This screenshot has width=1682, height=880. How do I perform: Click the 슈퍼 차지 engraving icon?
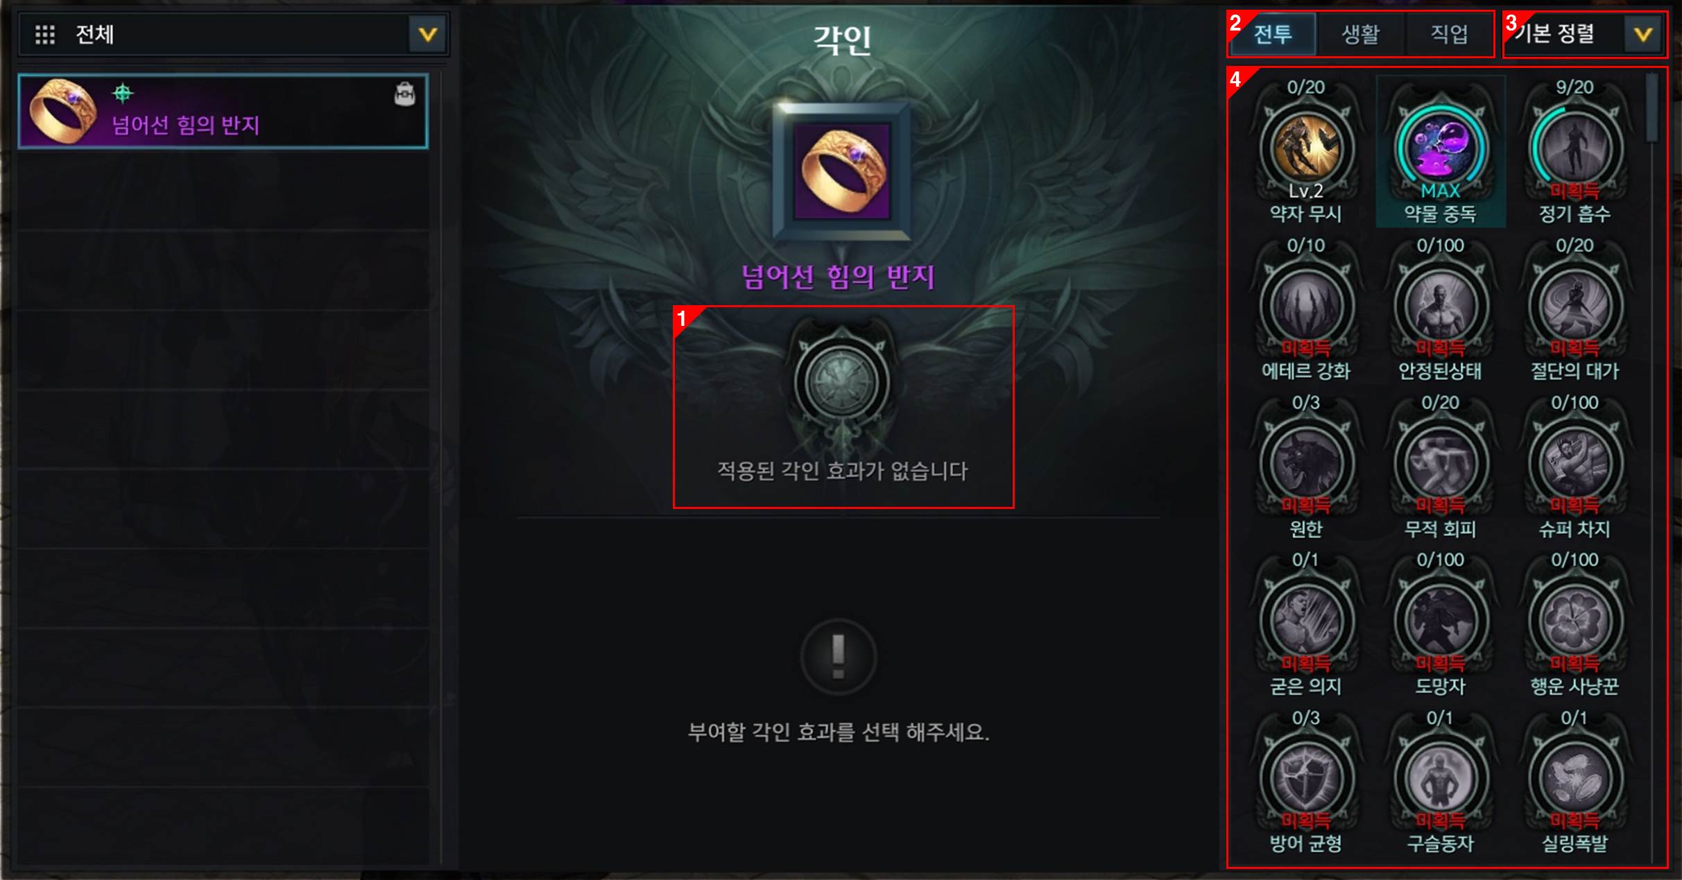click(1574, 463)
